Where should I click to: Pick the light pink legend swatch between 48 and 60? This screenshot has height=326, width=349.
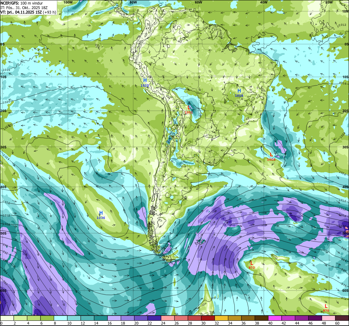328,318
